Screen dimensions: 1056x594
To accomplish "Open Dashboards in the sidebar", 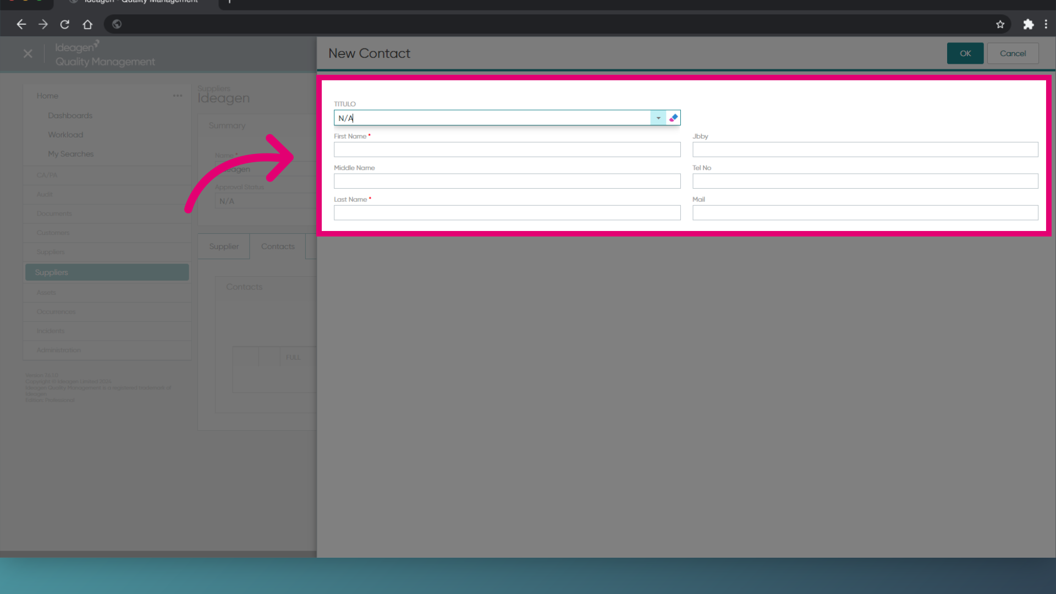I will 70,116.
